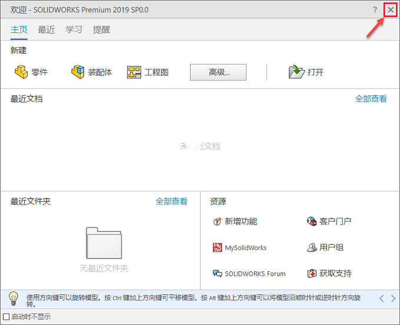
Task: Switch to the 最近 tab
Action: point(46,29)
